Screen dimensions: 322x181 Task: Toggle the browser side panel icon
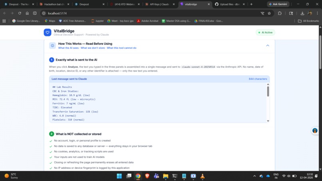pyautogui.click(x=35, y=13)
